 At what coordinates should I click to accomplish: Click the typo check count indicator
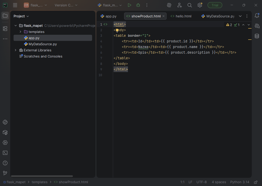tap(237, 25)
